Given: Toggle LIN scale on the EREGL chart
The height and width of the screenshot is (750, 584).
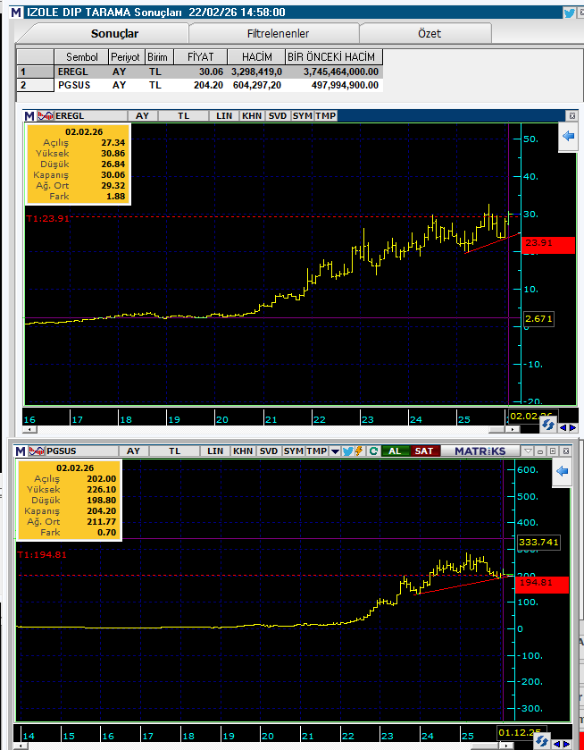Looking at the screenshot, I should click(224, 115).
